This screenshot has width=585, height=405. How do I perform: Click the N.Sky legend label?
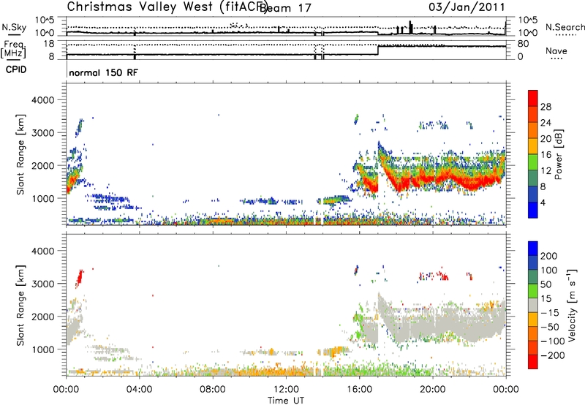14,27
